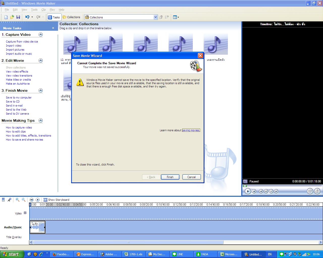323x258 pixels.
Task: Click the Back button in preview monitor
Action: pos(261,191)
